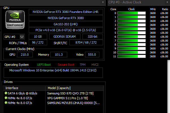Click the Core 7 ratio value x36.00
This screenshot has width=170, height=113.
tap(164, 41)
